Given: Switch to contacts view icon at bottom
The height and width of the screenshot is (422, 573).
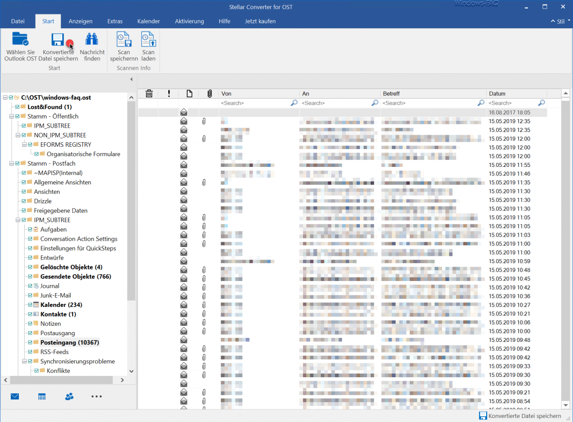Looking at the screenshot, I should tap(69, 396).
